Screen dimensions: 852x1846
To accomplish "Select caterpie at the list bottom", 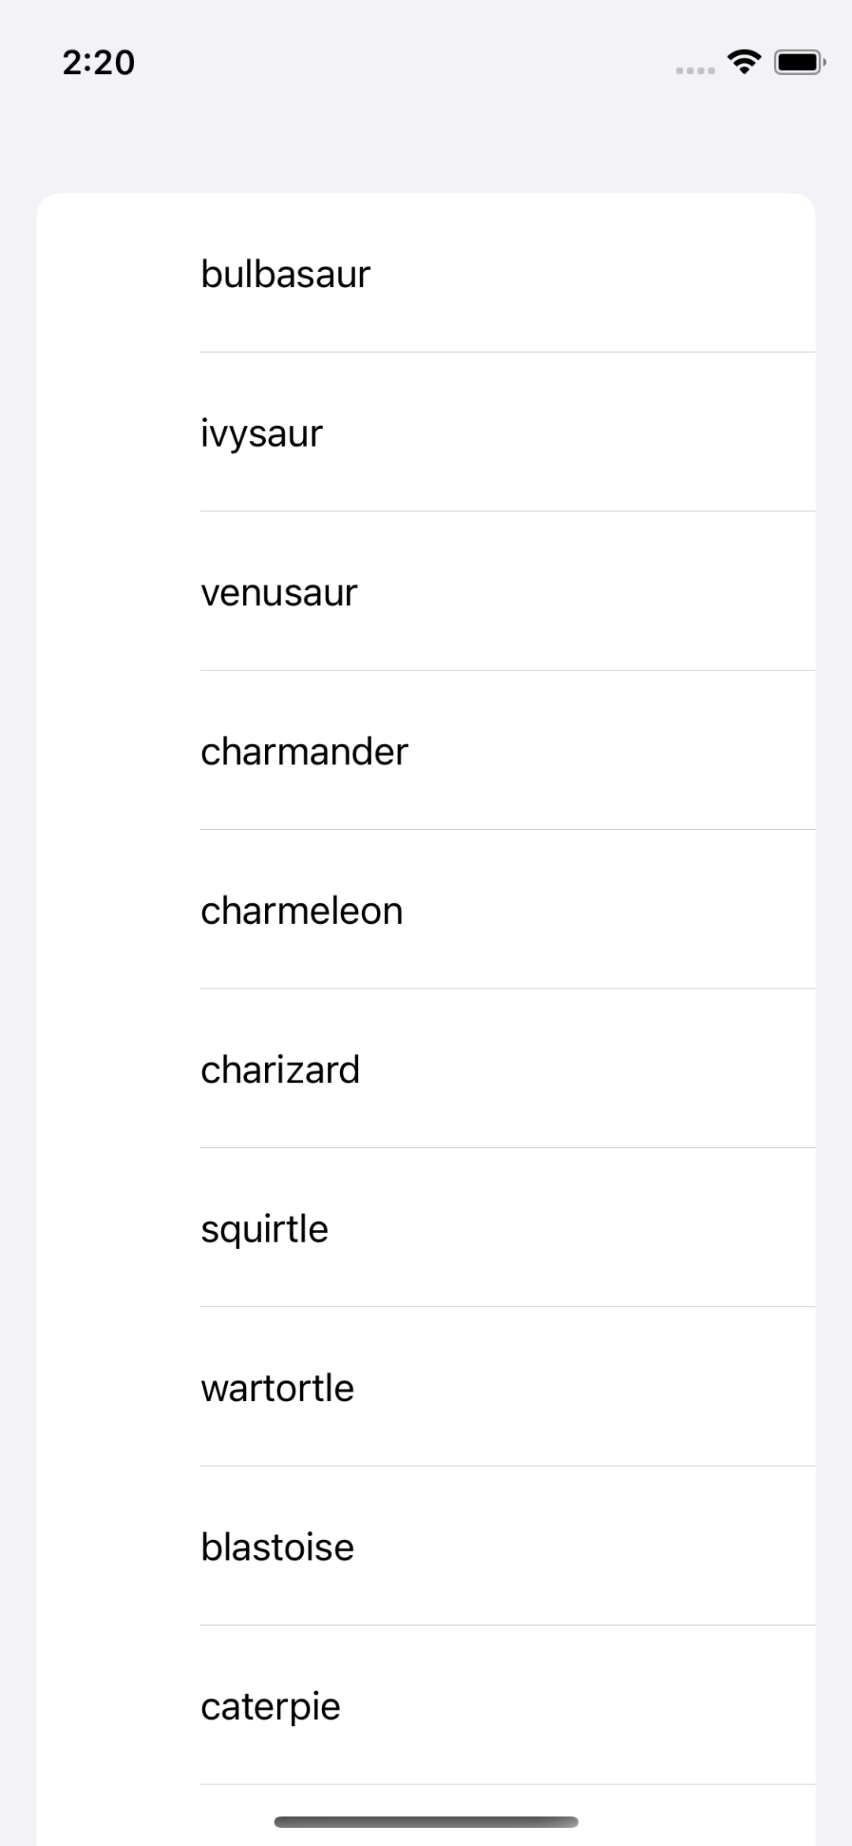I will pos(271,1706).
